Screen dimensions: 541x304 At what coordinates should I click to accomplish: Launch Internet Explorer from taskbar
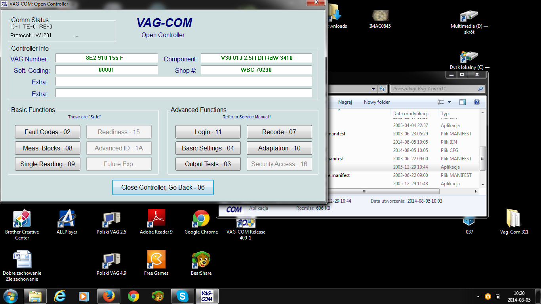tap(60, 296)
